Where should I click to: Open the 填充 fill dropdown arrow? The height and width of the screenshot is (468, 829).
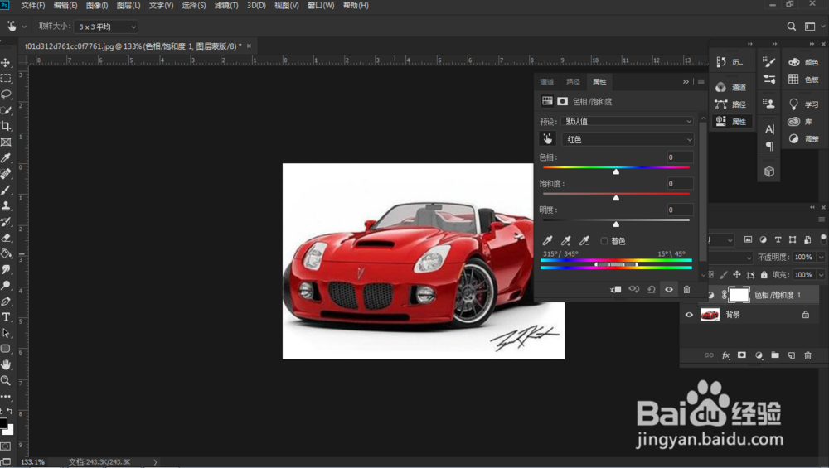[x=821, y=275]
